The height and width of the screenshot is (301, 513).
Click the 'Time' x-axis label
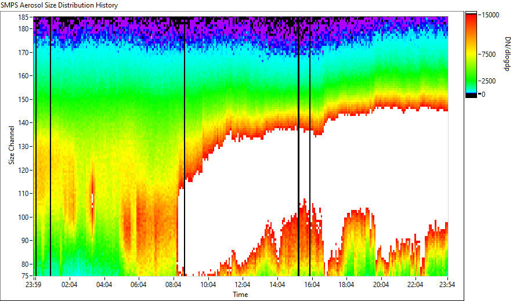240,295
